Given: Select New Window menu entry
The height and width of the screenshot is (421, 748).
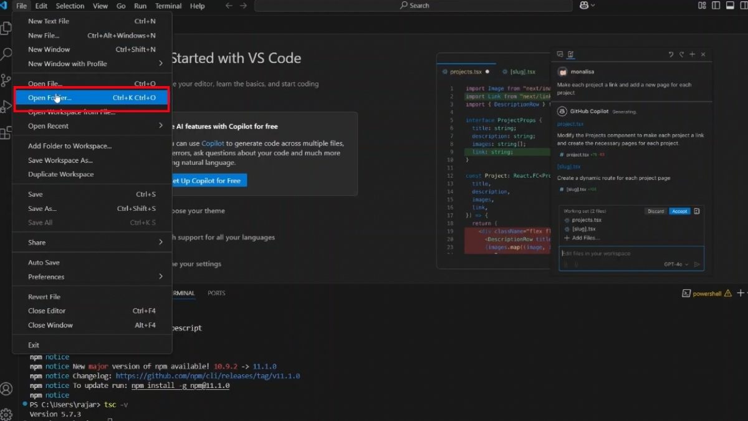Looking at the screenshot, I should tap(92, 49).
